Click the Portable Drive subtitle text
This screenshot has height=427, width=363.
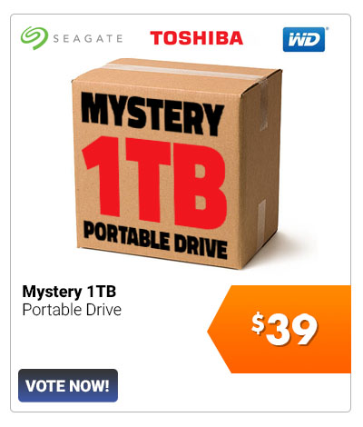[72, 310]
